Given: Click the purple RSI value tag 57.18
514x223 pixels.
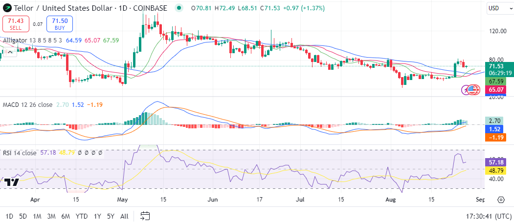Looking at the screenshot, I should [x=495, y=162].
